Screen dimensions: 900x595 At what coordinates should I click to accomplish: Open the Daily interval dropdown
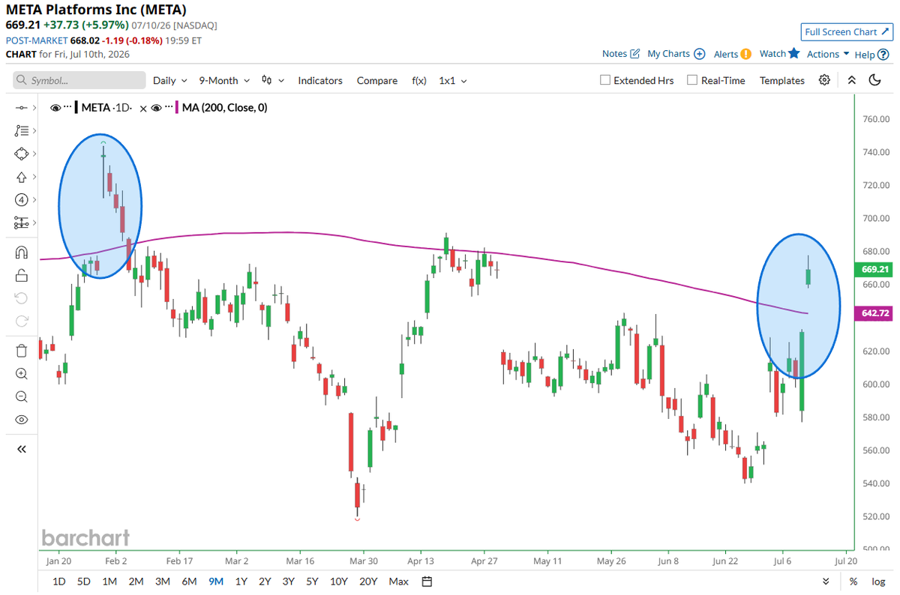pyautogui.click(x=170, y=80)
